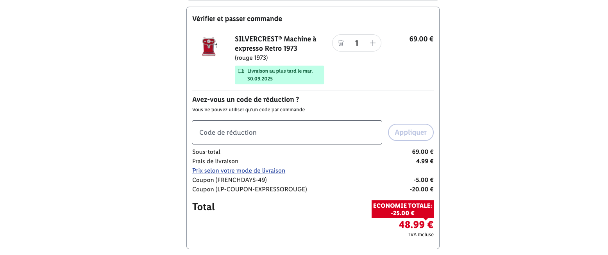The height and width of the screenshot is (255, 608).
Task: Click the LP-COUPON-EXPRESSOROUGE coupon line
Action: [250, 189]
